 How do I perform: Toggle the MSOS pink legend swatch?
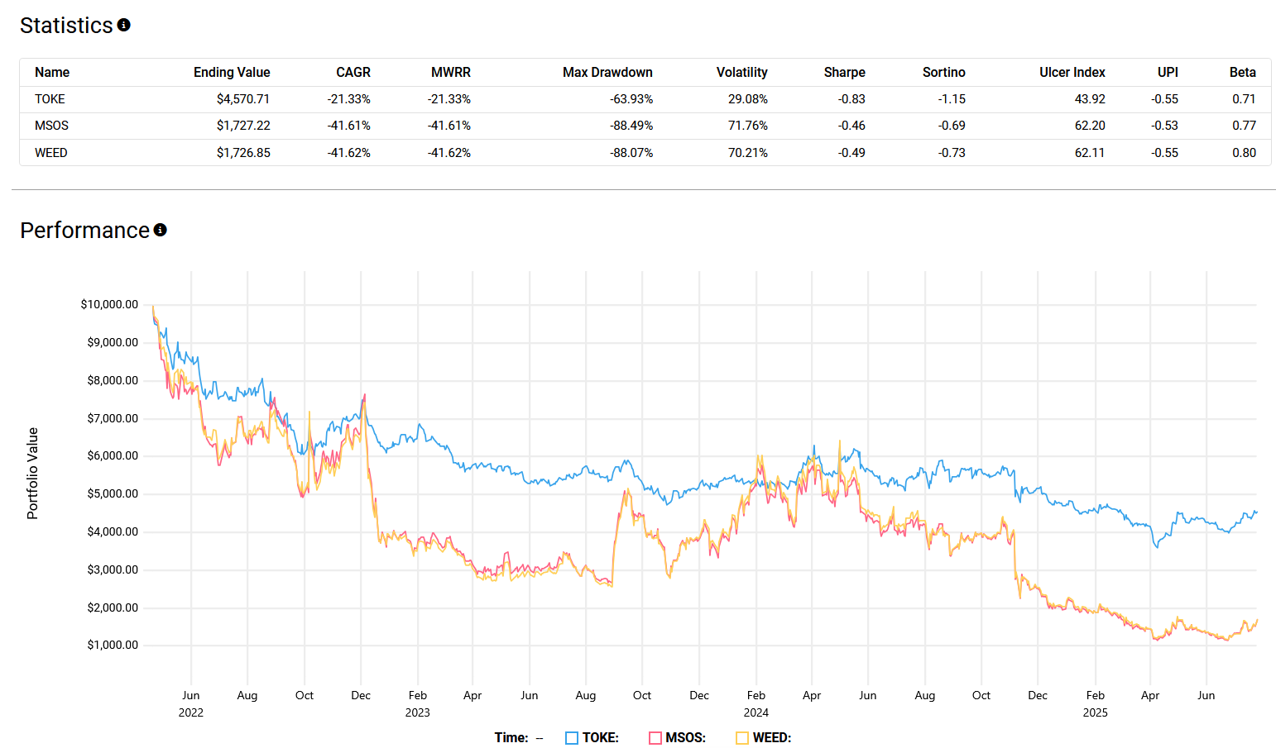coord(655,738)
